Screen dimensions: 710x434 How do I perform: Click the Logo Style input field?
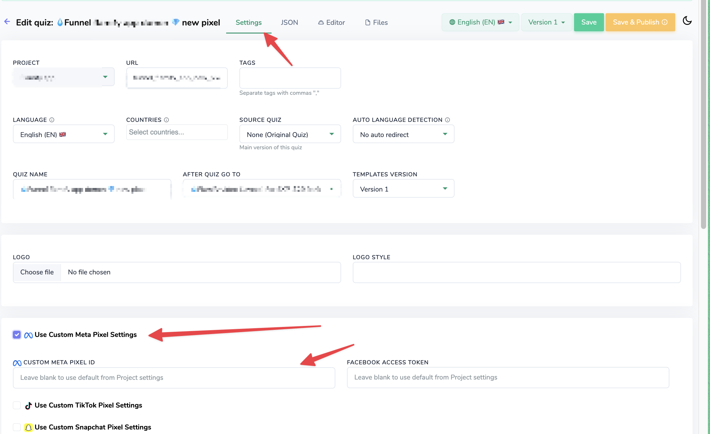pos(517,272)
